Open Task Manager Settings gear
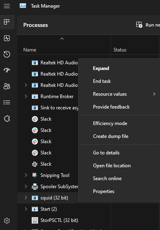 7,221
